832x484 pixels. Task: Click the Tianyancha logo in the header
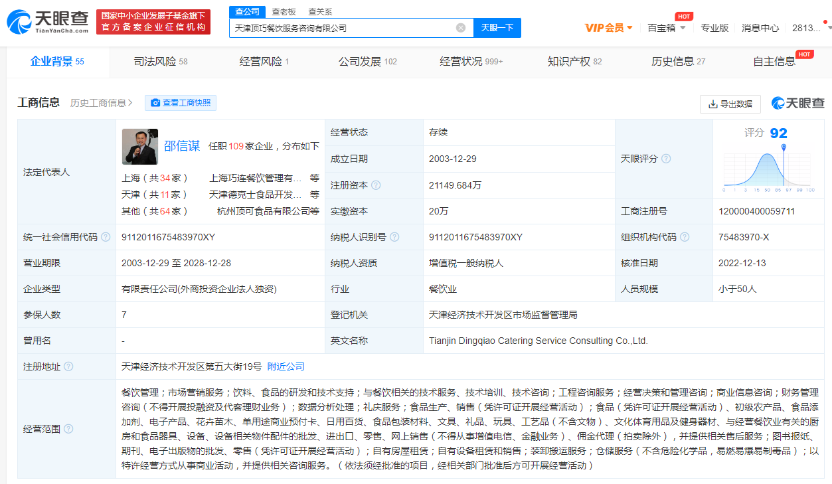[48, 22]
